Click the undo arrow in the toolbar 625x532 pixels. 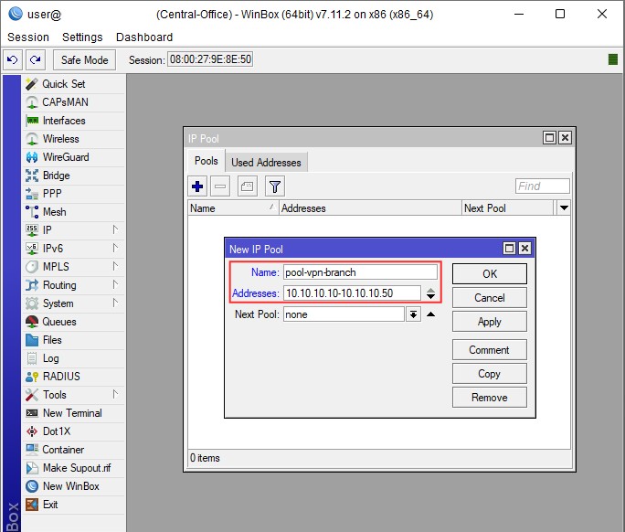[x=13, y=59]
